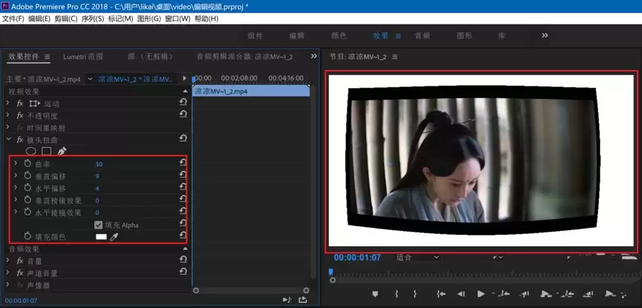Click the add marker icon in program monitor
Viewport: 642px width, 308px height.
(x=376, y=294)
